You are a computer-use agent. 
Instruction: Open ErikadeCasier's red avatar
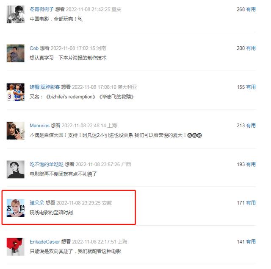coord(16,247)
